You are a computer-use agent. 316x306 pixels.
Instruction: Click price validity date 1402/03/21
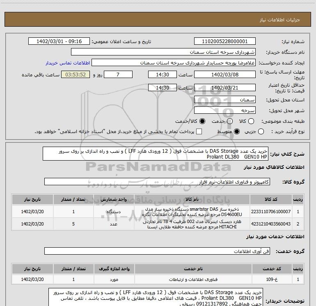[225, 87]
